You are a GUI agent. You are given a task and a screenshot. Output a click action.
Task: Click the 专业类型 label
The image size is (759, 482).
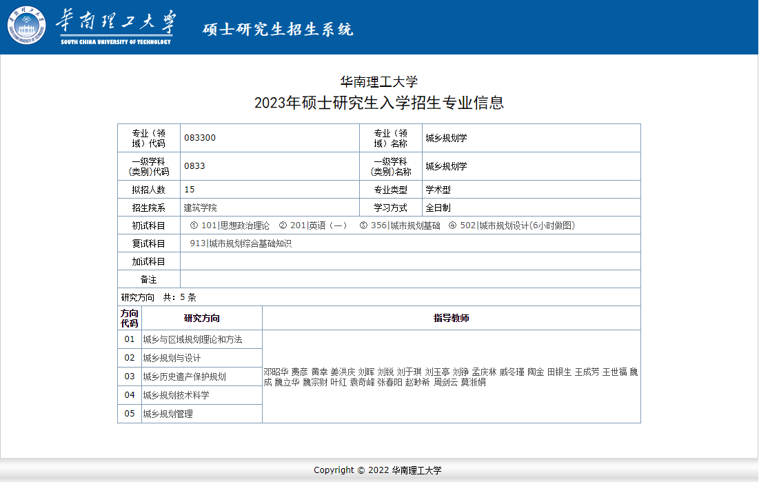(391, 190)
